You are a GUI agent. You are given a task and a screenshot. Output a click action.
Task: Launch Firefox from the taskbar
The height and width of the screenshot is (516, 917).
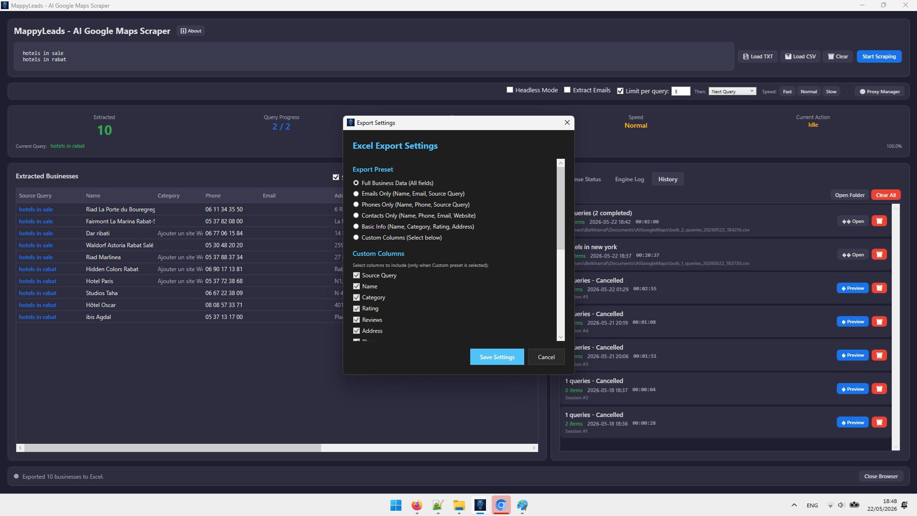click(417, 505)
